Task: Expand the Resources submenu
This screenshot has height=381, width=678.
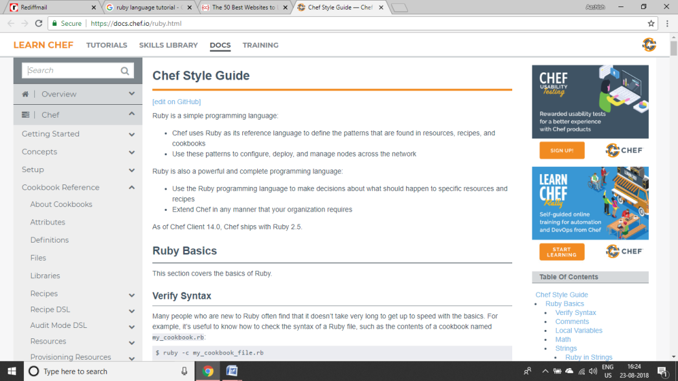Action: pyautogui.click(x=131, y=343)
